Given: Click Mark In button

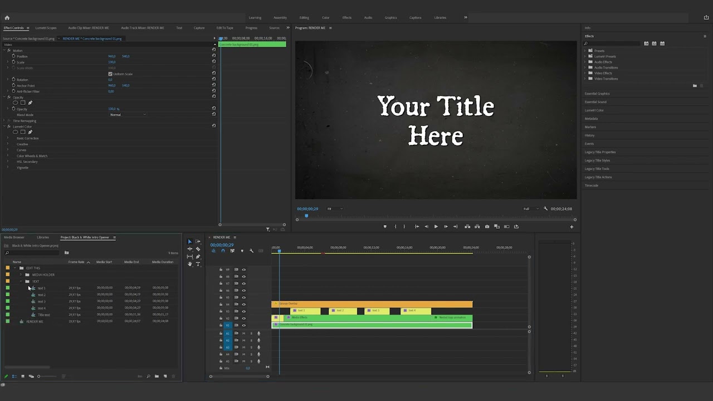Looking at the screenshot, I should point(395,227).
